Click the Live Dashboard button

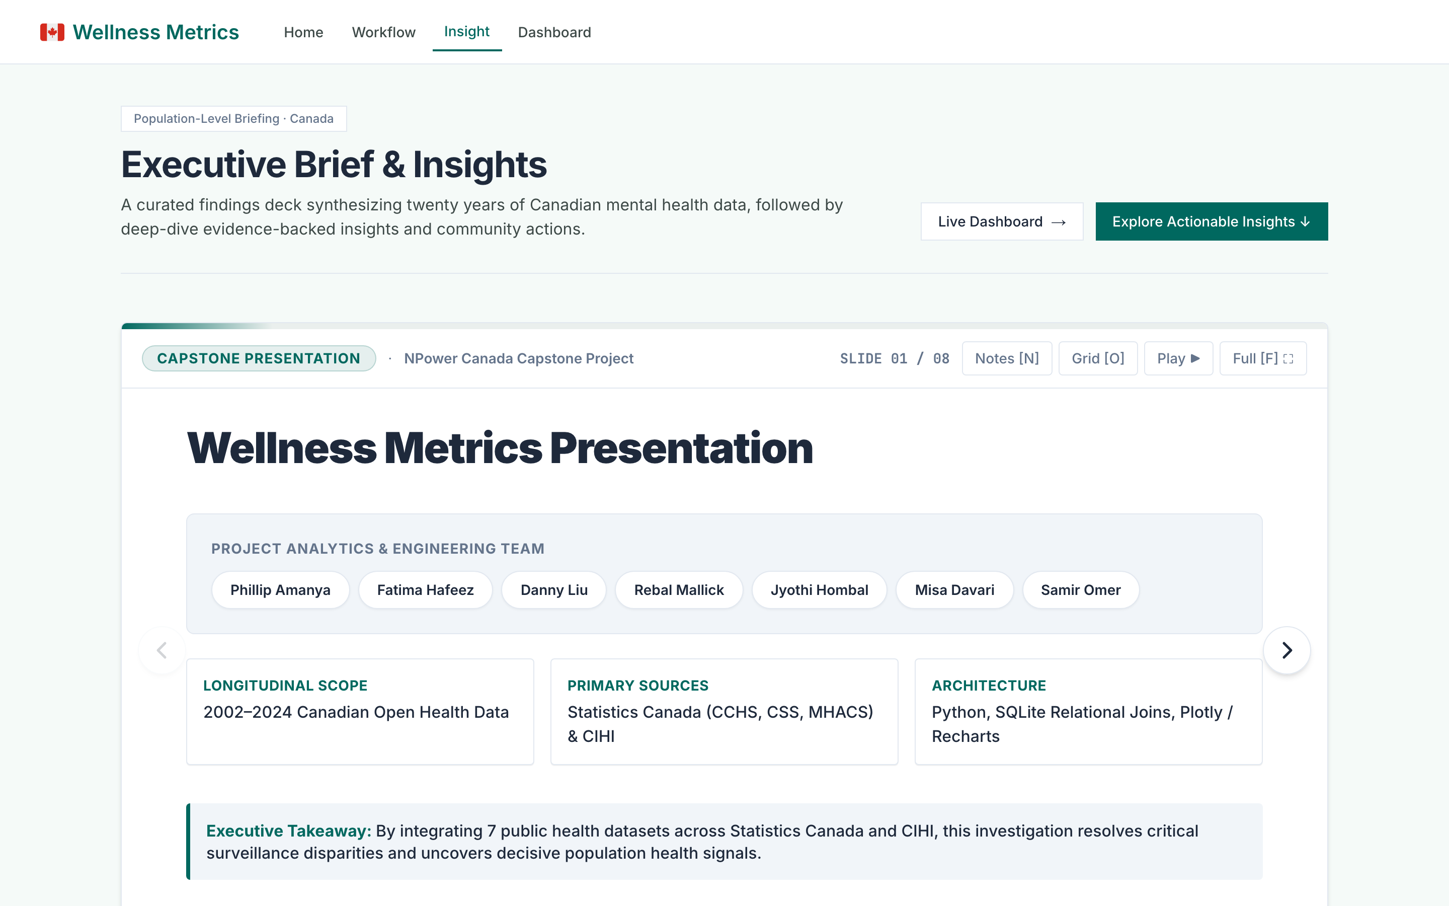(x=1002, y=221)
